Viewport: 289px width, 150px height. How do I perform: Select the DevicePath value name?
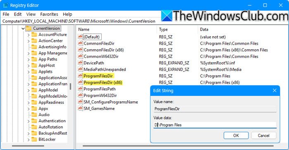click(94, 63)
